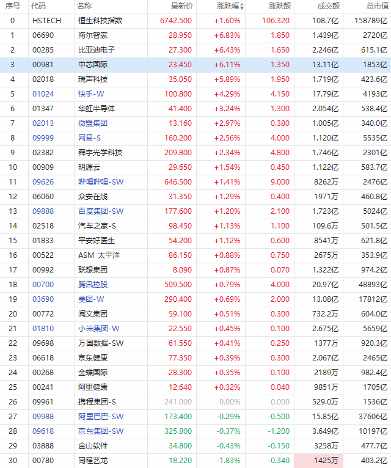The image size is (391, 468).
Task: Sort by the 涨跌幅 sort arrow icon
Action: tap(242, 6)
